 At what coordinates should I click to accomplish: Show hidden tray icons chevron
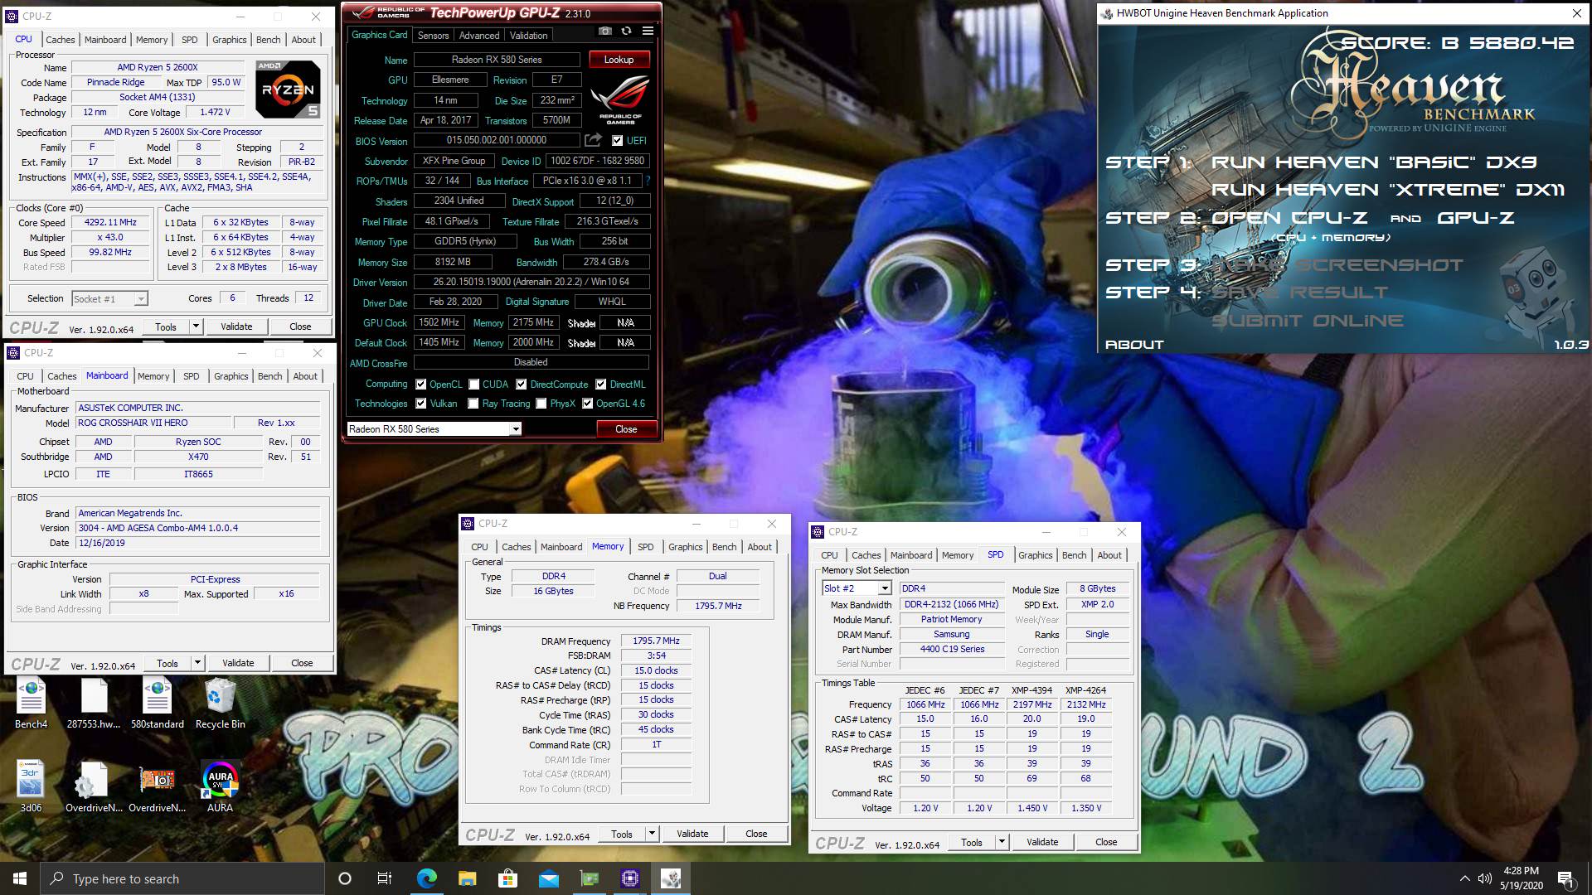[1464, 878]
